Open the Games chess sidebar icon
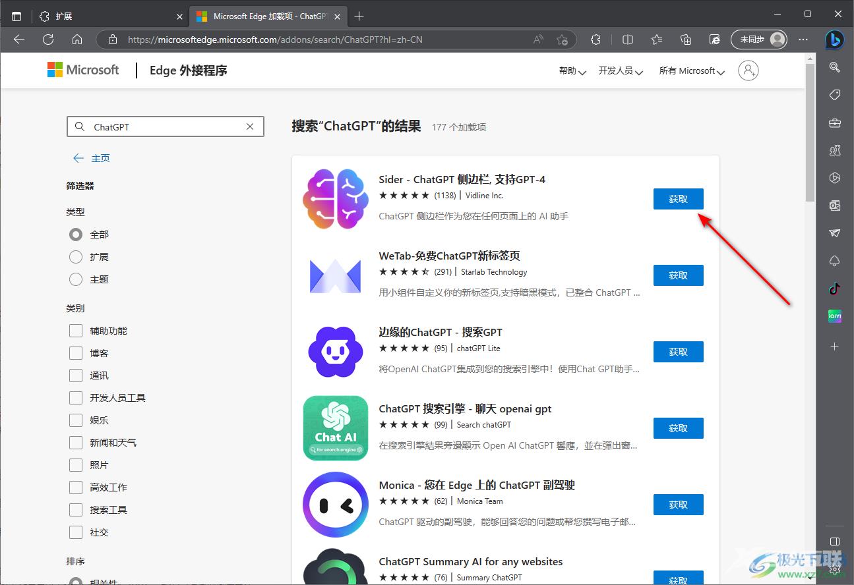 coord(834,150)
